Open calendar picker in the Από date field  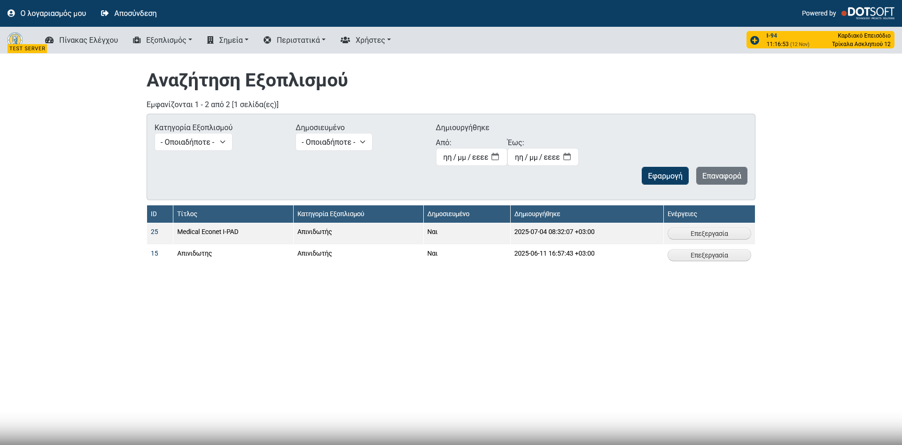click(x=495, y=157)
